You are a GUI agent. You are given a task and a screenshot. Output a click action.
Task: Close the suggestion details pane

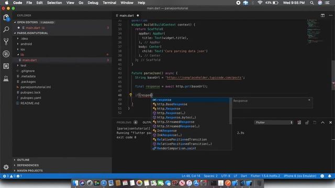309,100
